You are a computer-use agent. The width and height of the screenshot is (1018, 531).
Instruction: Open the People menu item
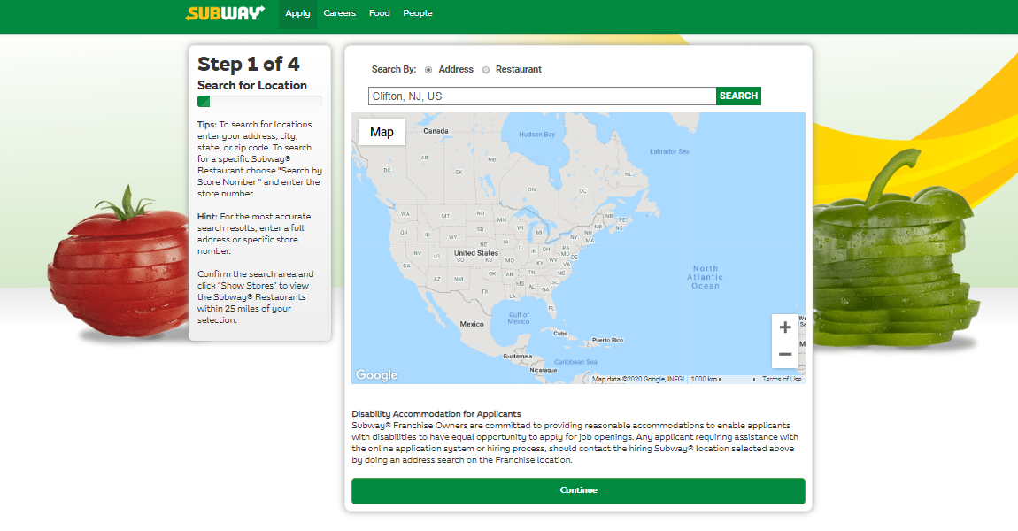418,13
